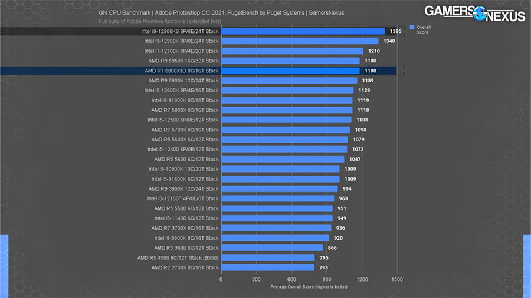
Task: Click the 1395 score value label
Action: 396,31
